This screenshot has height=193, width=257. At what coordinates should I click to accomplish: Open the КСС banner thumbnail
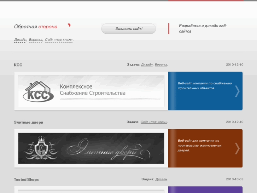(91, 91)
